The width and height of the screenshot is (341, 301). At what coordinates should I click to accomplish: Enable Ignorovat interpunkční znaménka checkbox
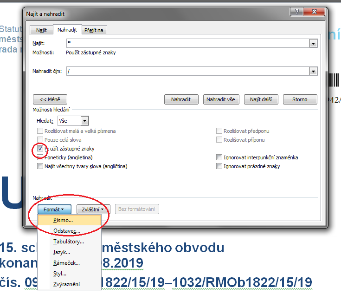tap(219, 157)
